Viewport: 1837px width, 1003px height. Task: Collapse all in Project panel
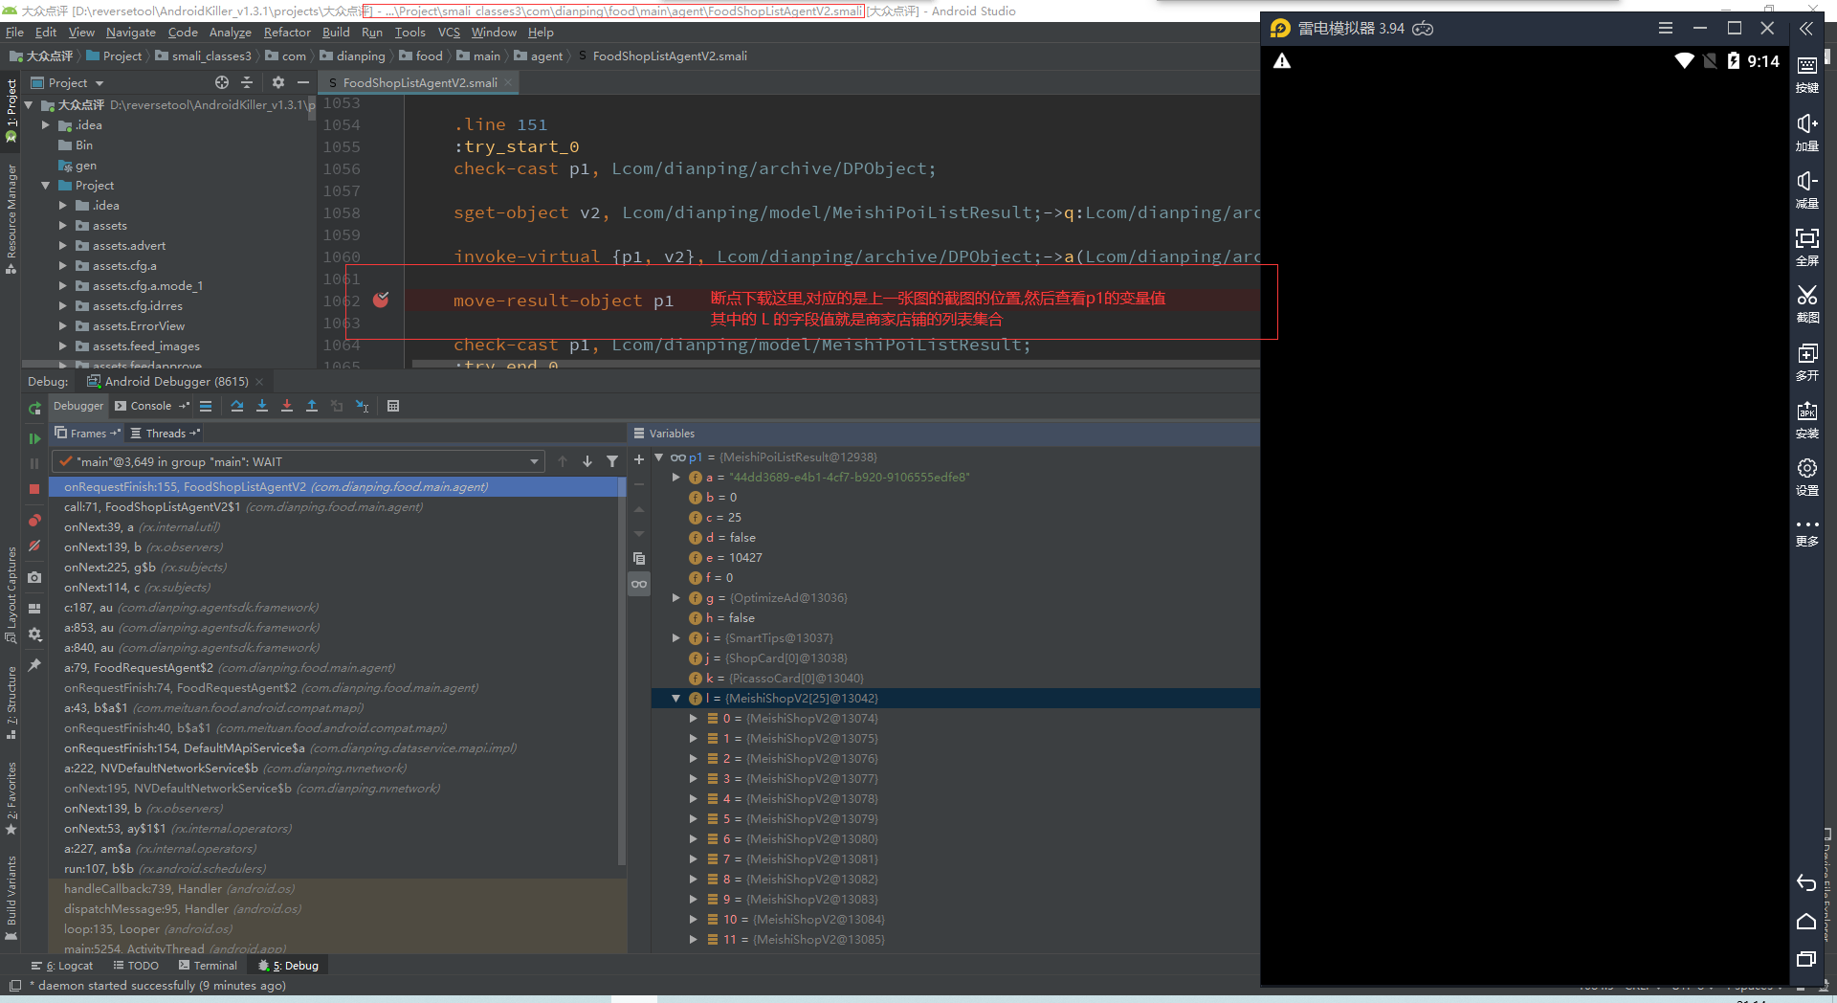(x=247, y=82)
